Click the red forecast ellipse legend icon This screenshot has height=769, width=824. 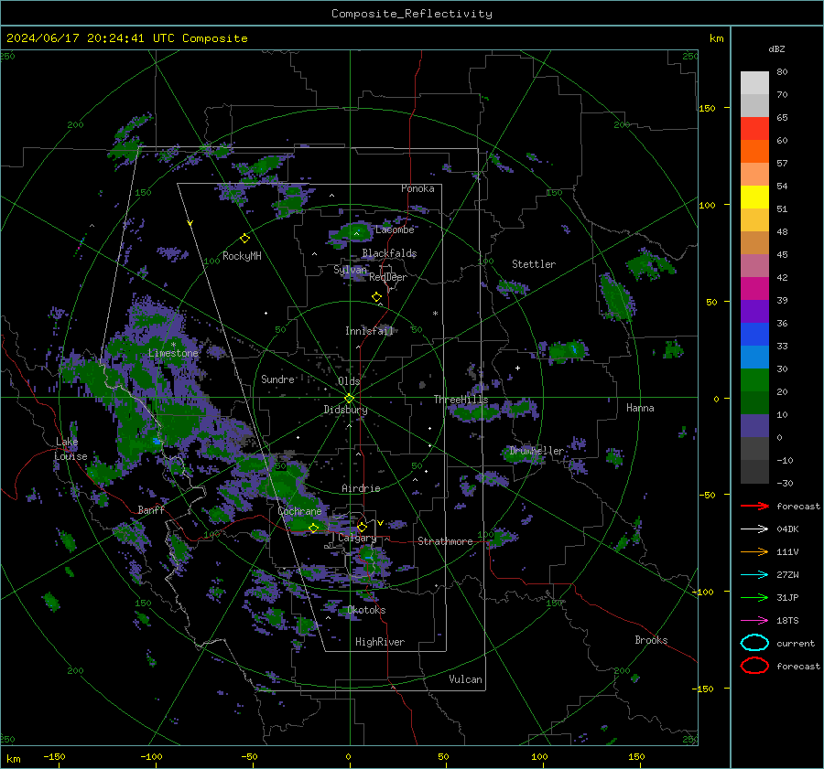pos(754,666)
